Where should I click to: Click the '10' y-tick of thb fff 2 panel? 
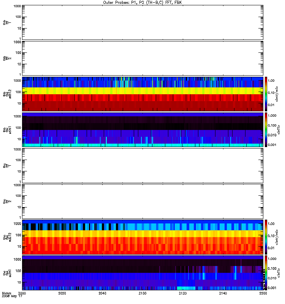[x=19, y=64]
